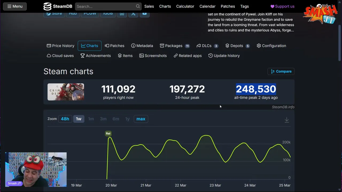Click the highlighted 248,530 all-time peak
This screenshot has width=342, height=192.
pyautogui.click(x=256, y=89)
